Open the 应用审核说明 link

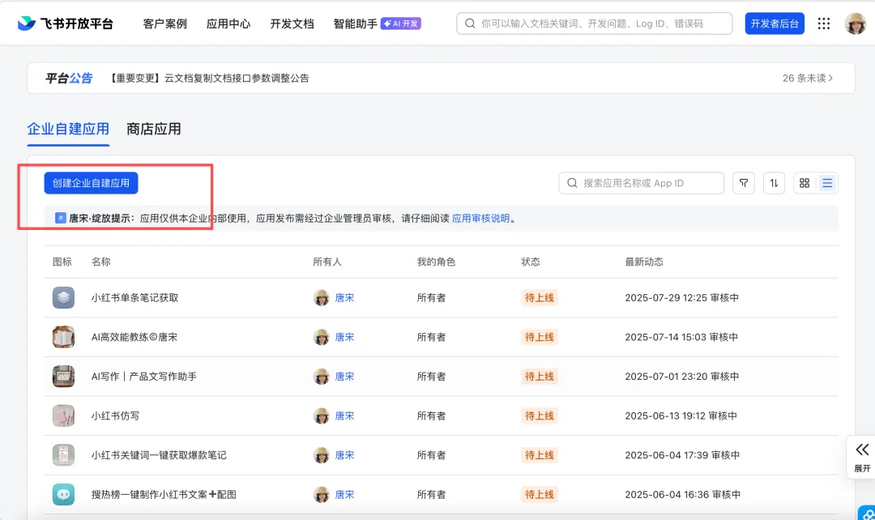(x=480, y=218)
